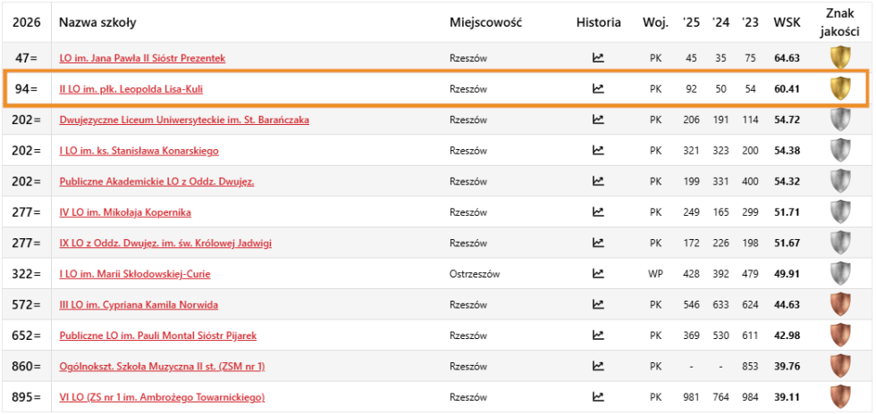Click gold quality badge for II LO
The height and width of the screenshot is (414, 876).
838,88
